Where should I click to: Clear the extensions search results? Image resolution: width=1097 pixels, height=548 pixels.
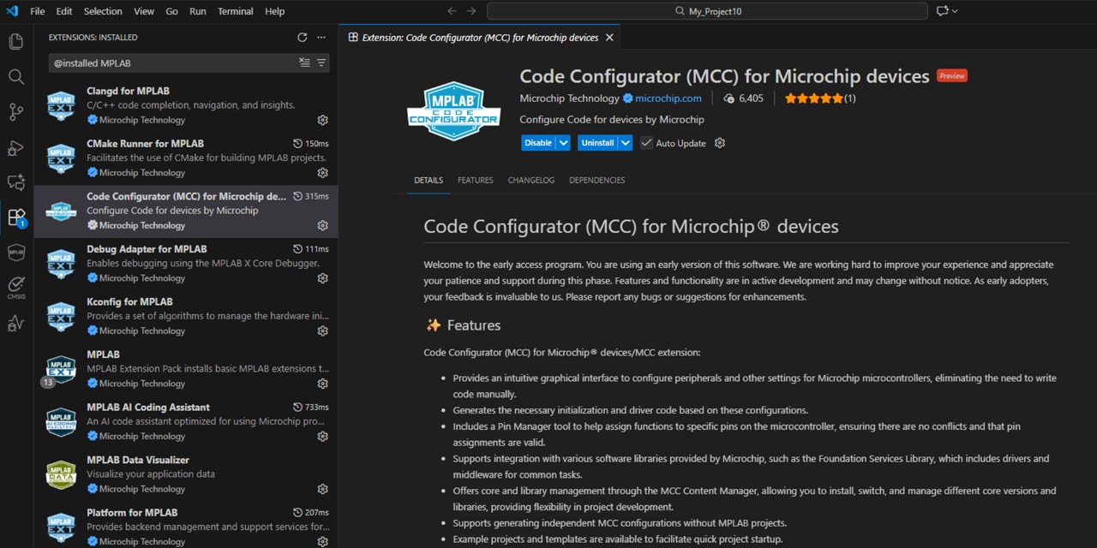pyautogui.click(x=304, y=63)
